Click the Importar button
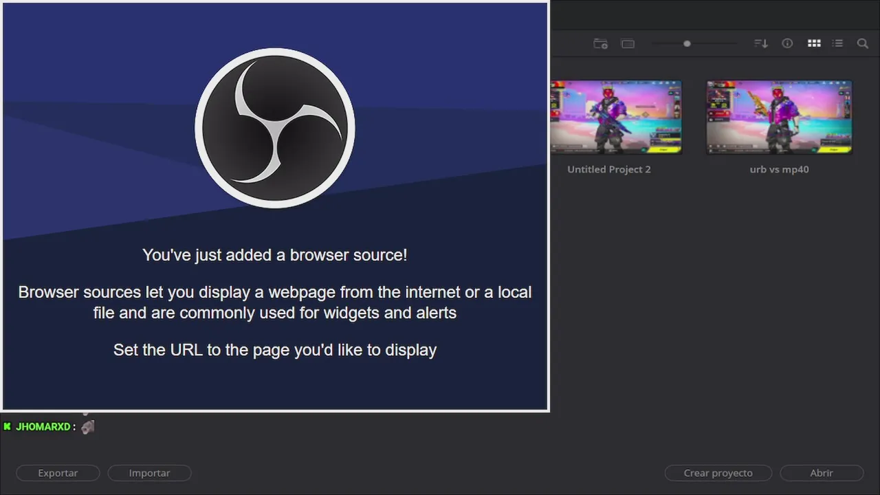 [x=149, y=473]
